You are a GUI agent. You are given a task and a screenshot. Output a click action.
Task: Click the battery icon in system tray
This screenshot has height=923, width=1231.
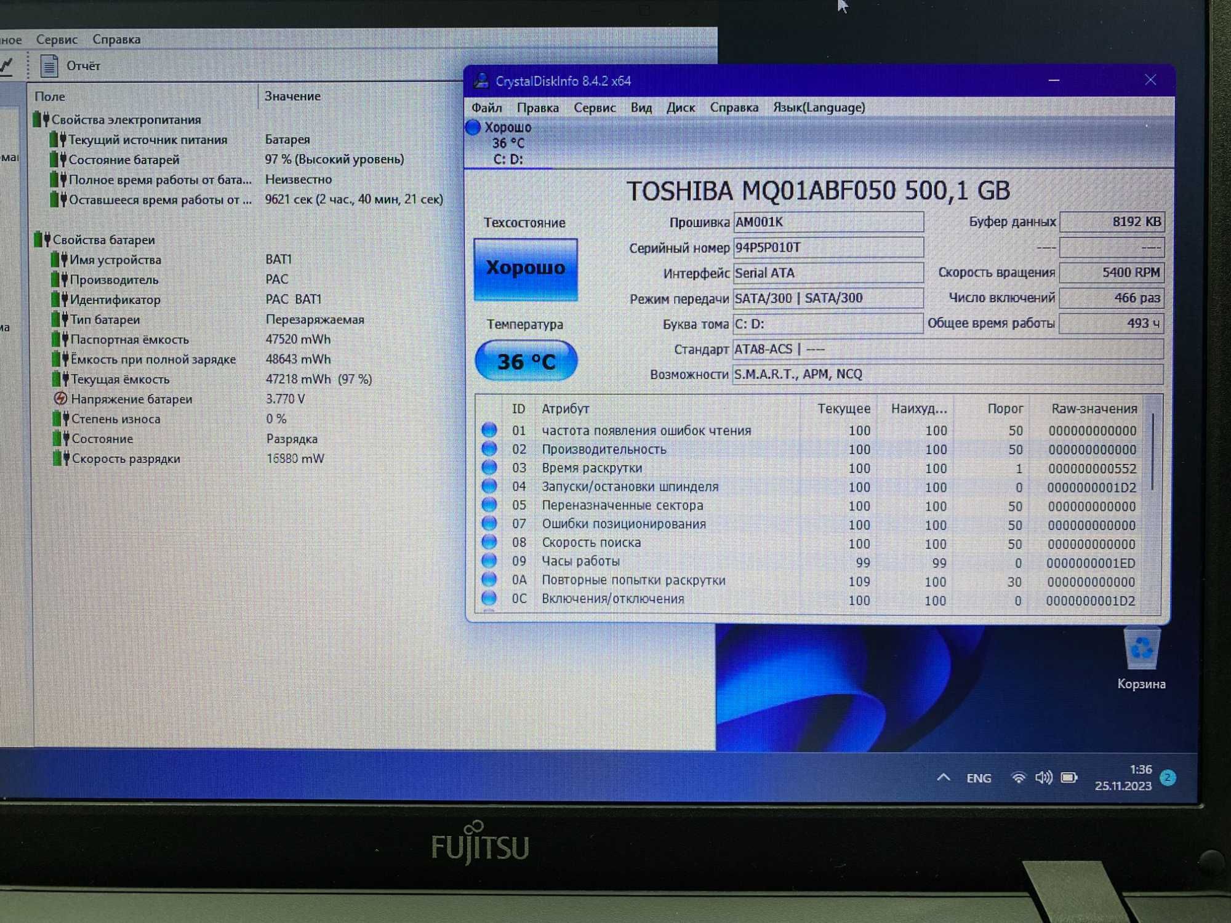[1070, 778]
